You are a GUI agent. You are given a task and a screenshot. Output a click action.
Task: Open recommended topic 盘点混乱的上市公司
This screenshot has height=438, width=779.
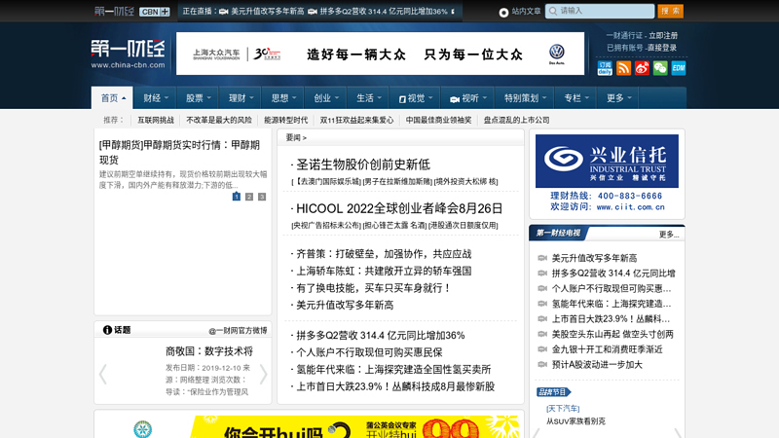point(517,120)
